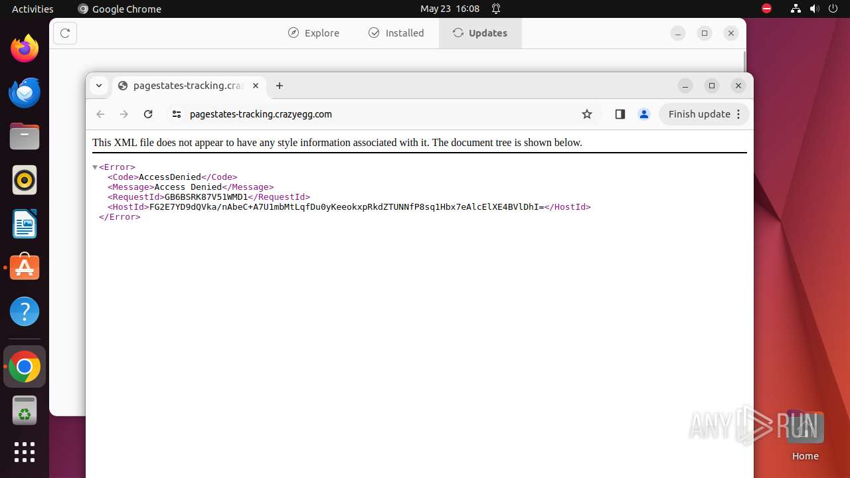Launch Thunderbird mail from dock
This screenshot has height=478, width=850.
25,92
